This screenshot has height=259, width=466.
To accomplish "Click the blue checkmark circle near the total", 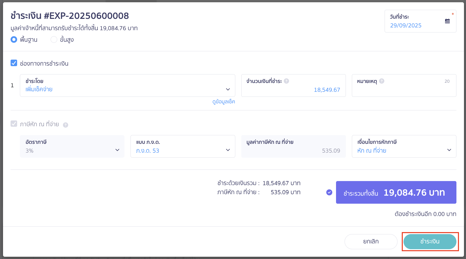I will pos(329,192).
